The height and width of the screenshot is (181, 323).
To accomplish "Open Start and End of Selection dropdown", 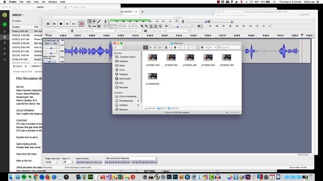I will pos(131,158).
